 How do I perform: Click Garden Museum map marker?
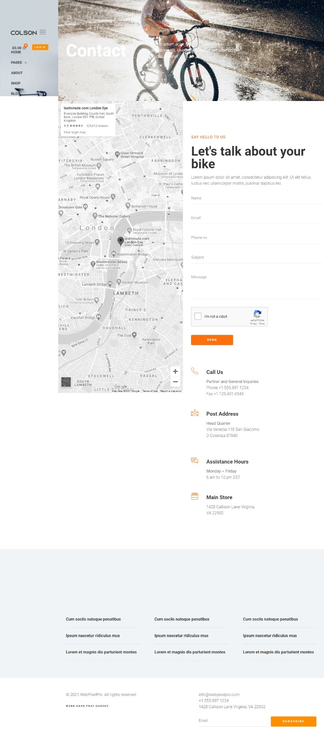119,282
